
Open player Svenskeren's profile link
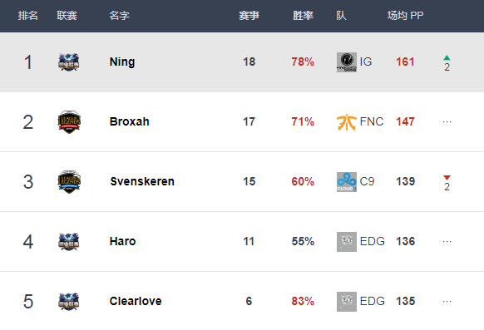coord(142,182)
